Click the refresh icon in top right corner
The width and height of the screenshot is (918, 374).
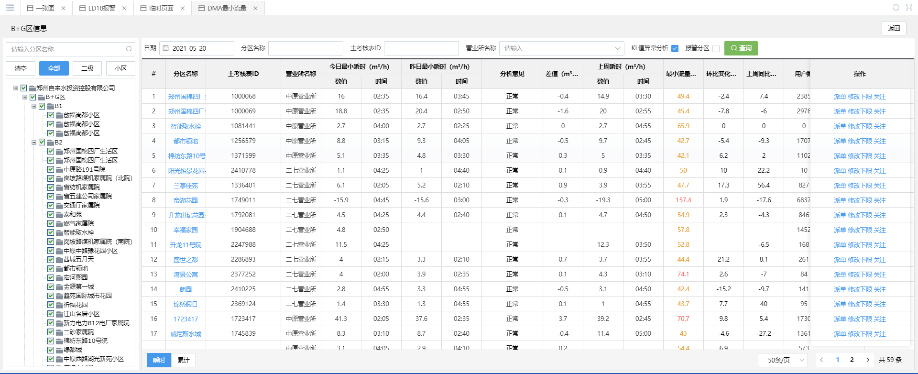(896, 8)
